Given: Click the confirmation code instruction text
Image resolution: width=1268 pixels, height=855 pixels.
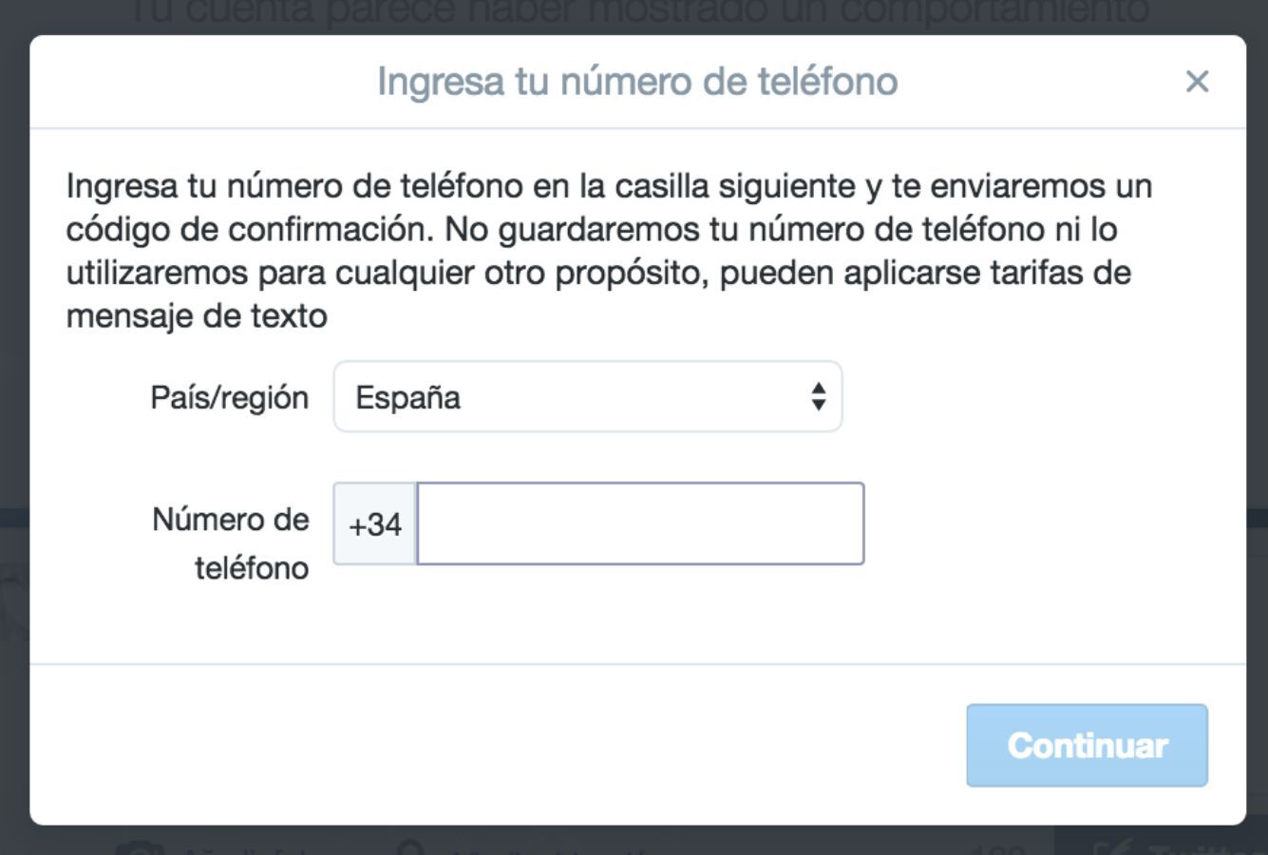Looking at the screenshot, I should coord(608,245).
